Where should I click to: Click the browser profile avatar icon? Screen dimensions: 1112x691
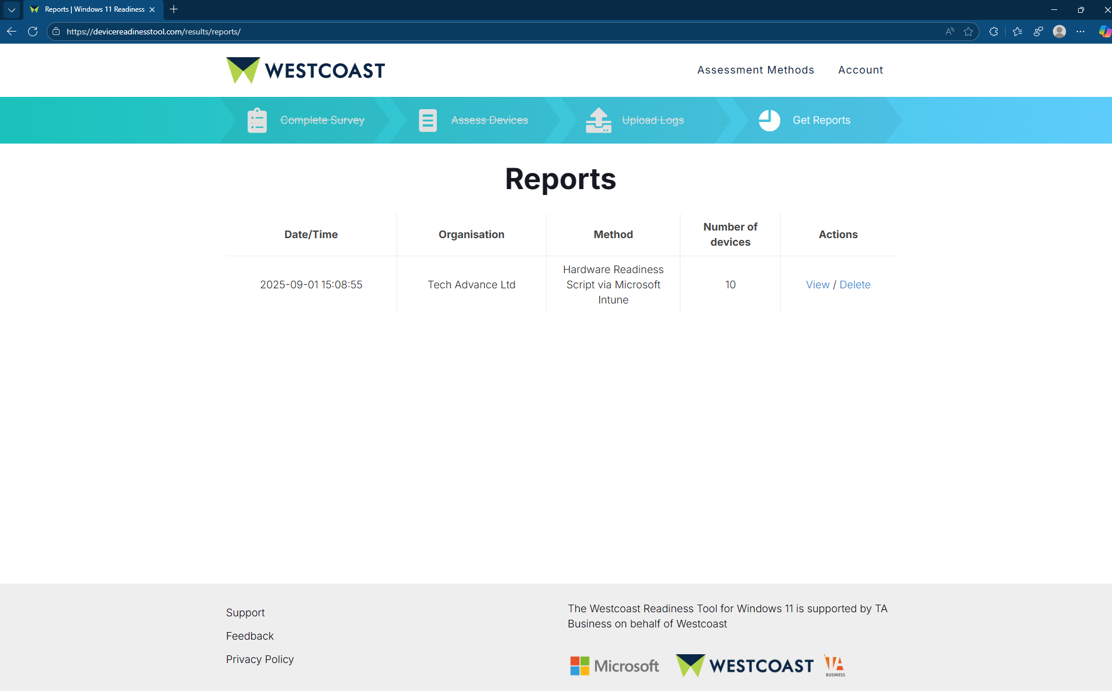(1059, 32)
